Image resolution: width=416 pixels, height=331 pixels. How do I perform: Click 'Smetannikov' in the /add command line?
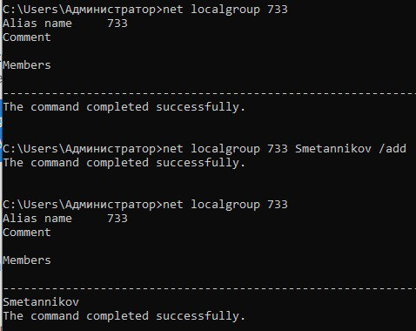point(333,149)
